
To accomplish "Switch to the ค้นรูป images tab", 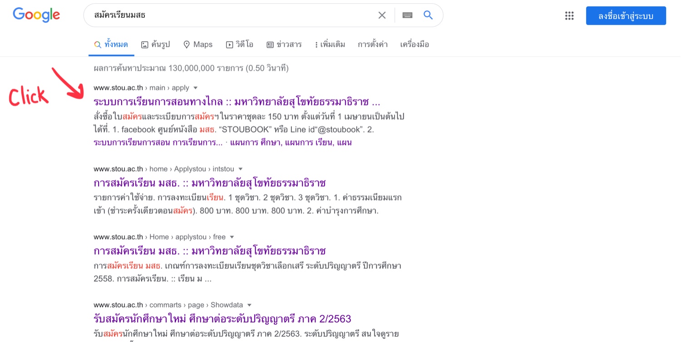I will pos(155,44).
